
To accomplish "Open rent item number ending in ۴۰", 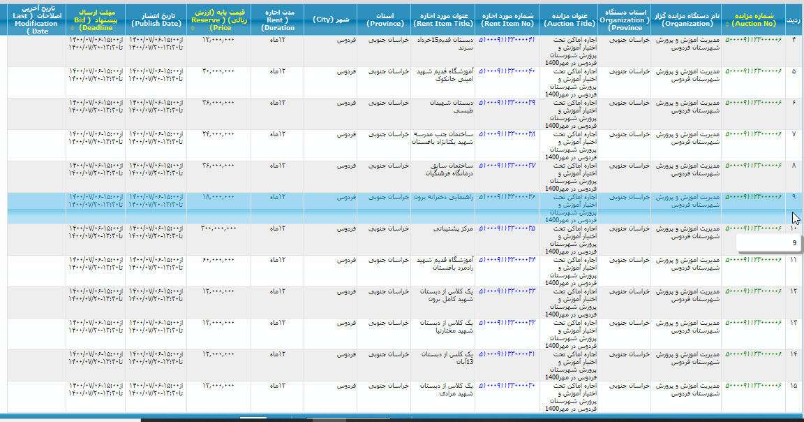I will [x=508, y=71].
